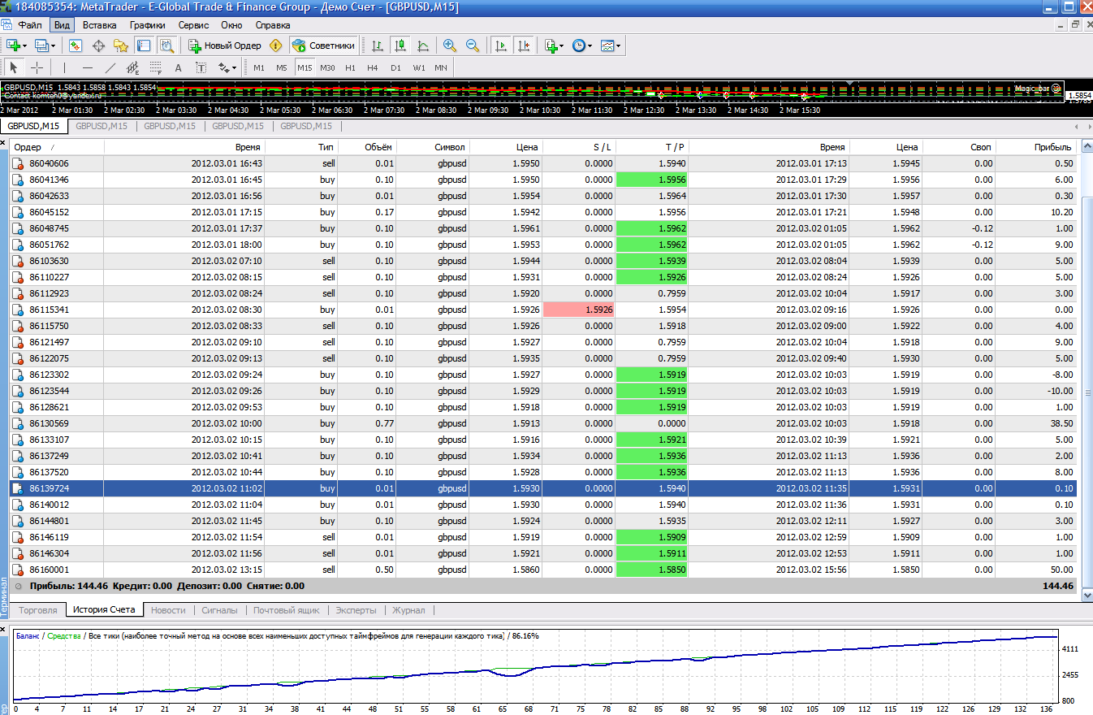Viewport: 1093px width, 715px height.
Task: Sort by the Своп column header
Action: pyautogui.click(x=959, y=147)
